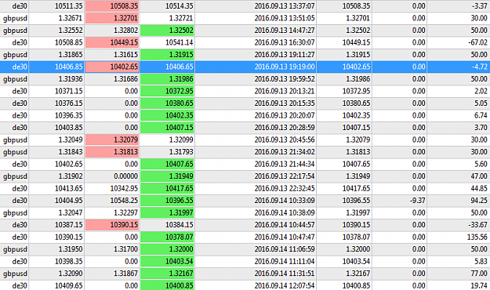This screenshot has height=290, width=490.
Task: Click the open price 1.31843
Action: coord(71,152)
